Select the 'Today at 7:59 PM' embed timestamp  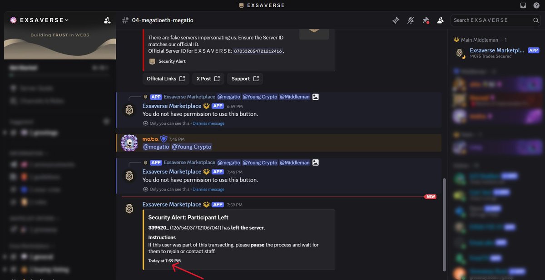pyautogui.click(x=164, y=261)
